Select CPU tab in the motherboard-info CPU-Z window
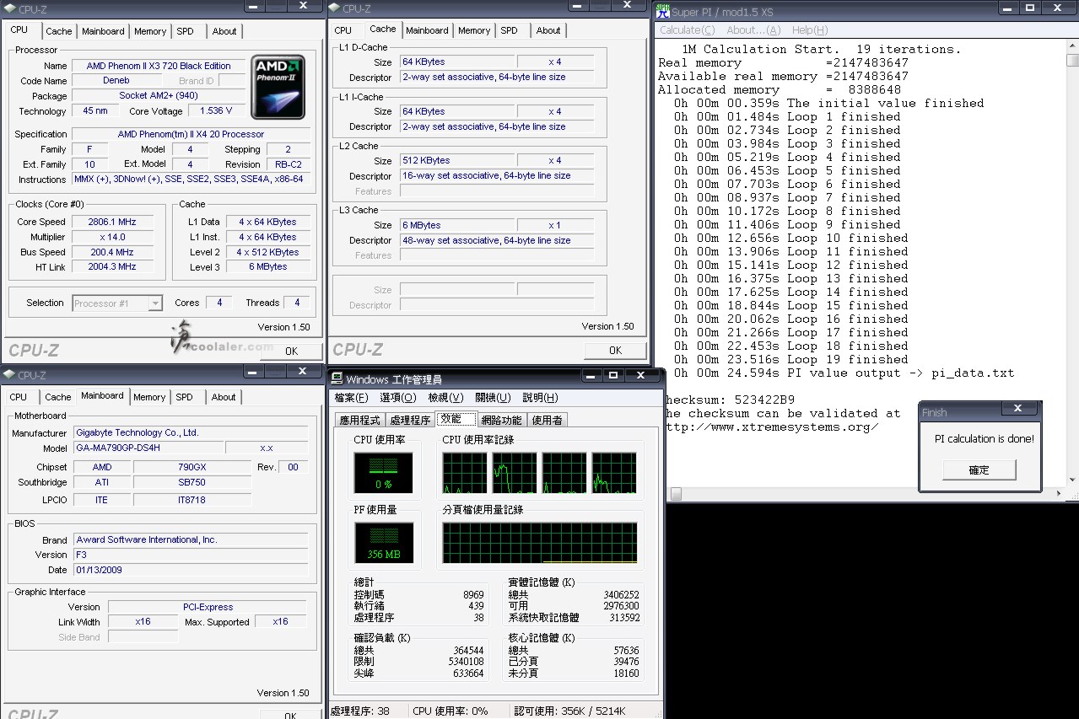The image size is (1079, 719). pos(19,397)
